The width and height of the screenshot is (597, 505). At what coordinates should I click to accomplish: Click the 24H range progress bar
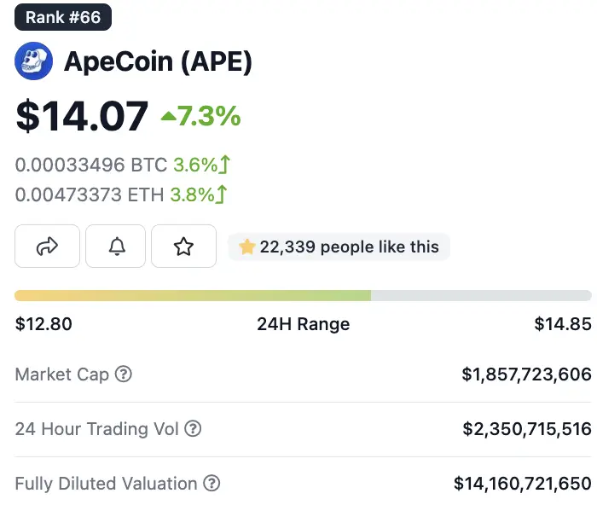point(303,295)
